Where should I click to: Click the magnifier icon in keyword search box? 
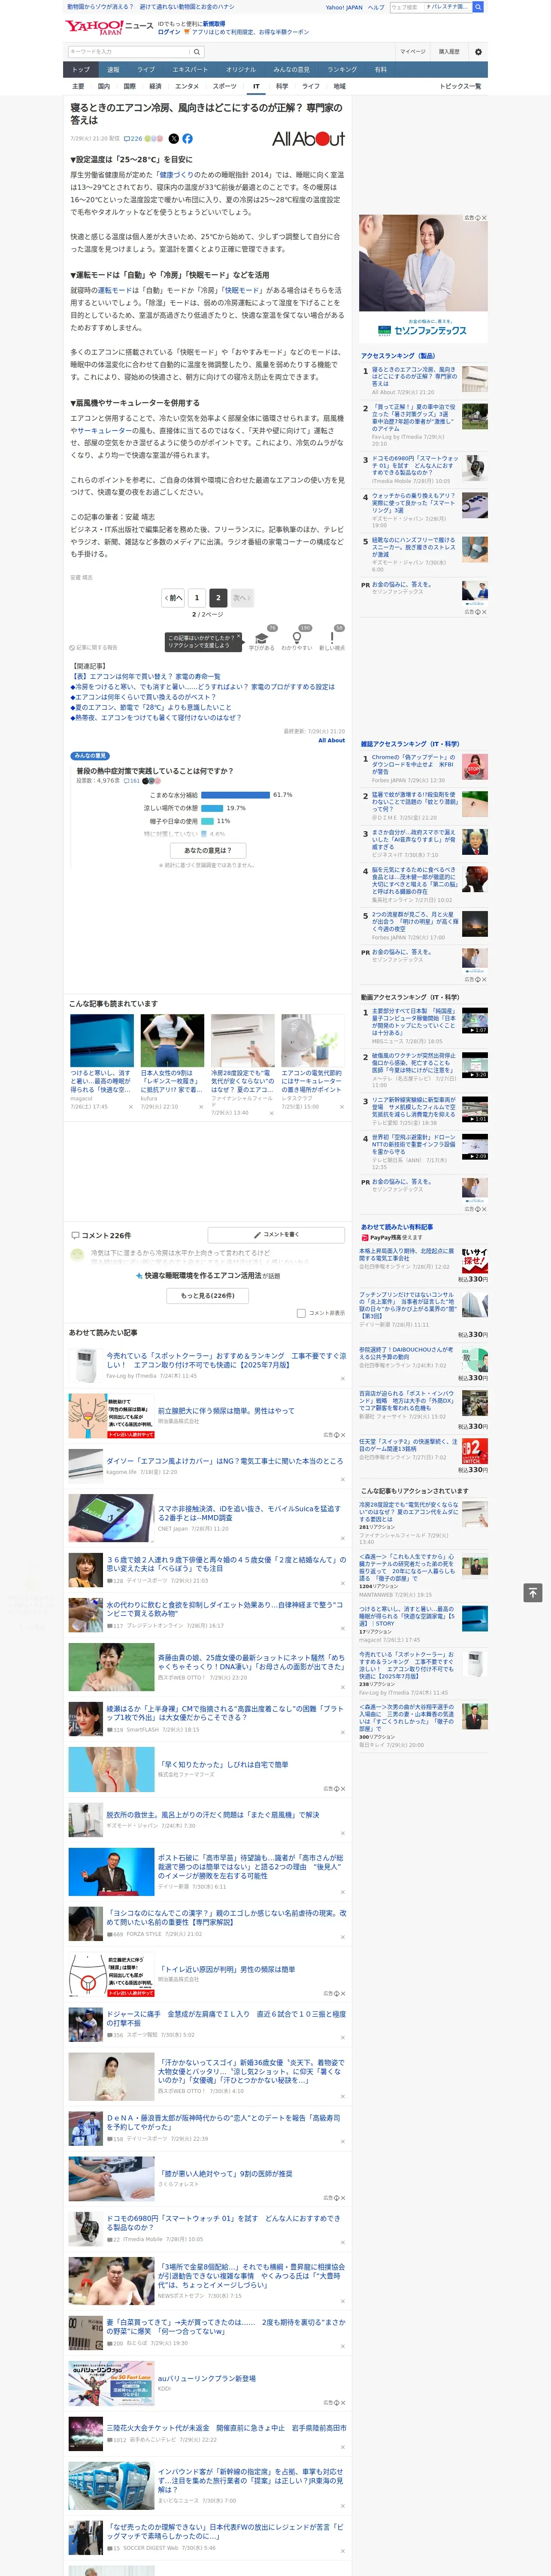coord(197,52)
